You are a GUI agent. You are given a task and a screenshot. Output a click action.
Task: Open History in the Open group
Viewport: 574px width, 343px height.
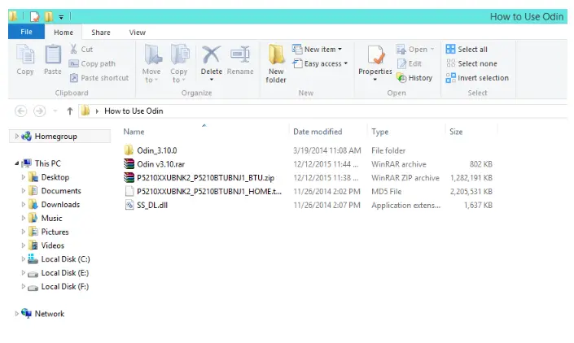[414, 78]
